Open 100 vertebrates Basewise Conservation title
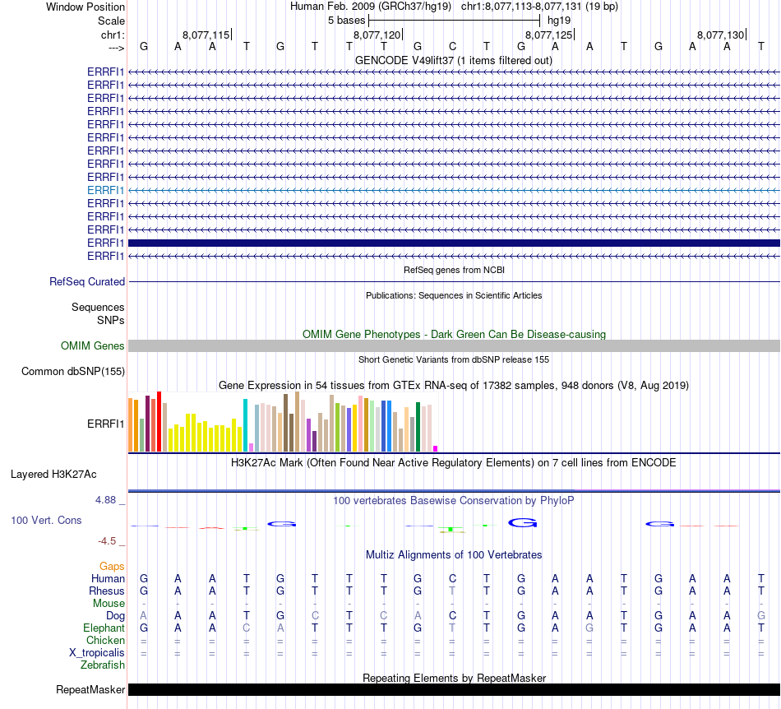Screen dimensions: 781x709 tap(454, 500)
